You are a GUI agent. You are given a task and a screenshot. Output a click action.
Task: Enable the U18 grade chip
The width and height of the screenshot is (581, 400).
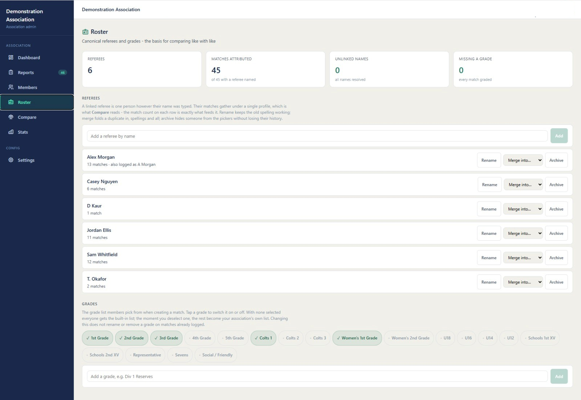coord(446,338)
